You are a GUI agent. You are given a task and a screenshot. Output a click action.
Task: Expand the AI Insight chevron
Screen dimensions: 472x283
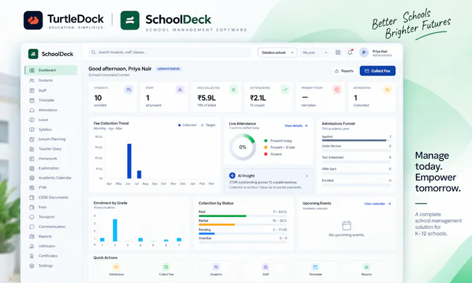[x=307, y=176]
